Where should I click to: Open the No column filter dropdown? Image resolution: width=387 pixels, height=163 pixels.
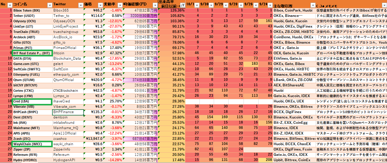[10, 5]
